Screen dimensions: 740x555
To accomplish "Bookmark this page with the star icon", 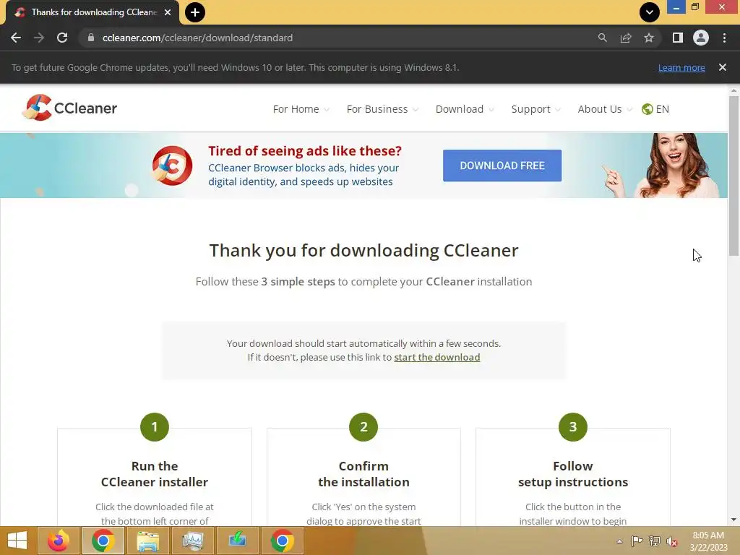I will point(649,38).
